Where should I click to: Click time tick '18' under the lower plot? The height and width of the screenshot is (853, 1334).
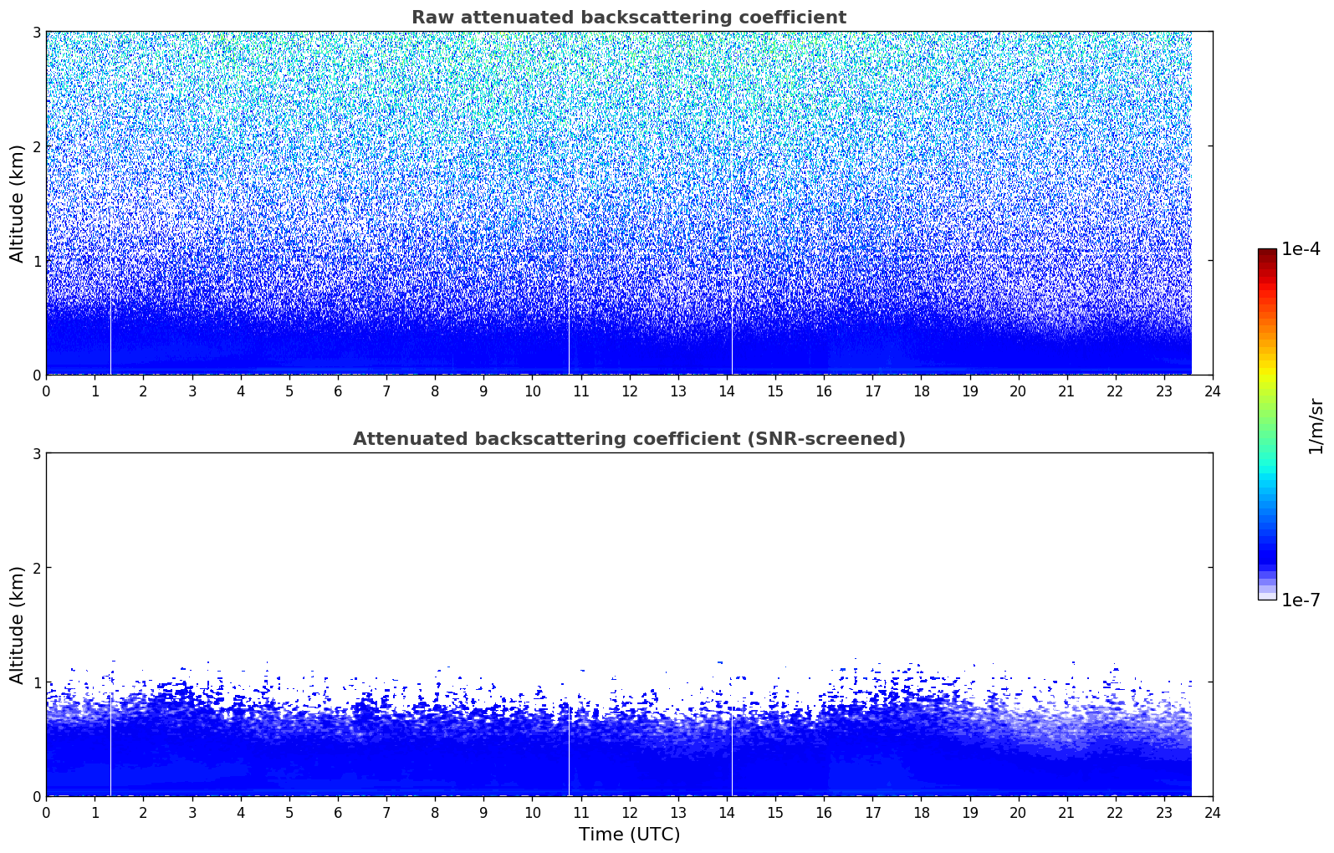tap(921, 812)
